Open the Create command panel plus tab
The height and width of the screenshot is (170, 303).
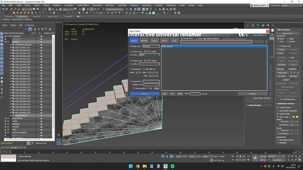(248, 25)
